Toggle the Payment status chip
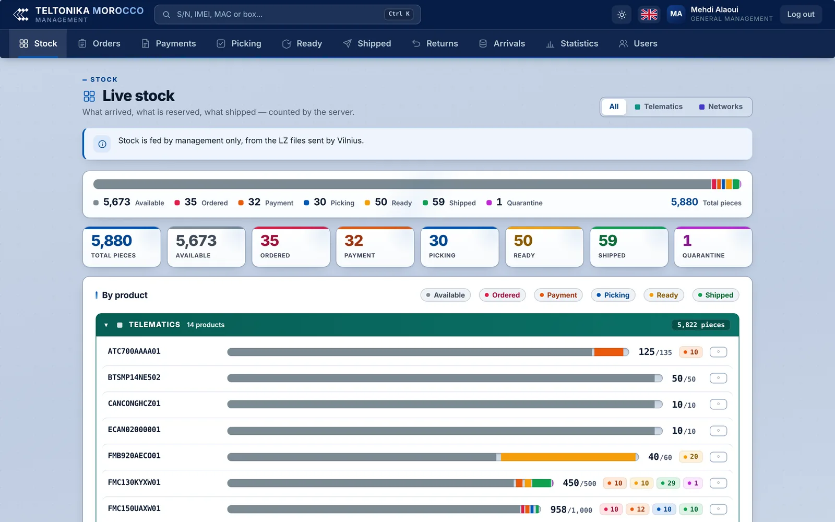 coord(558,295)
